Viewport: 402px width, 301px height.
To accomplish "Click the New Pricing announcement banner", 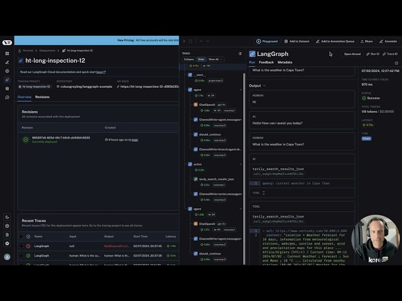I will (x=97, y=40).
